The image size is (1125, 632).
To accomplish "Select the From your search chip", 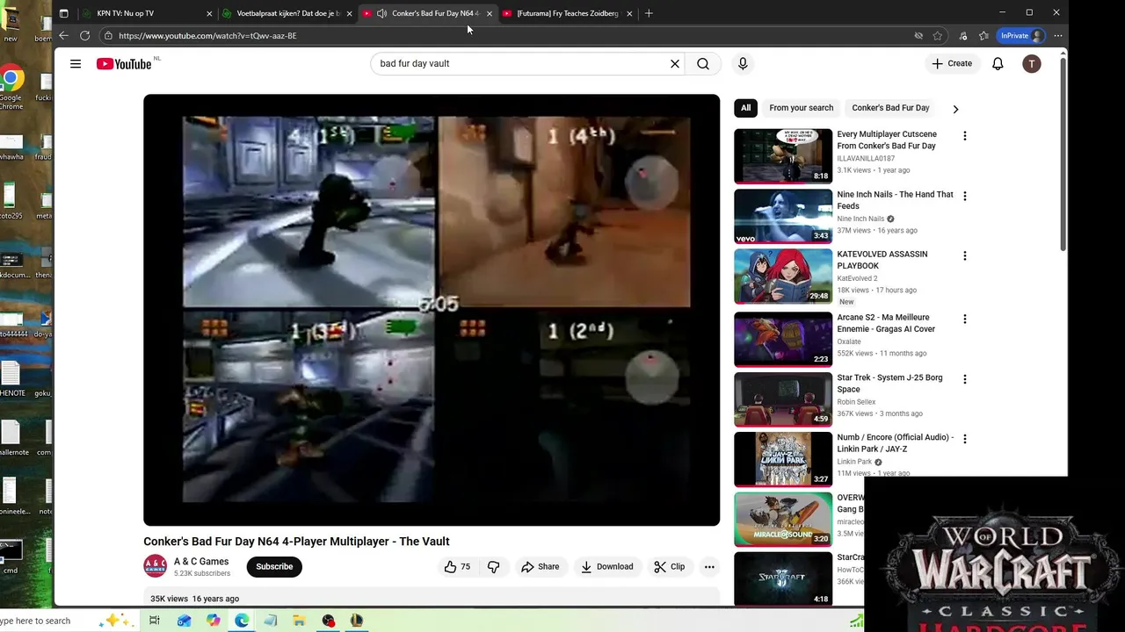I will click(801, 108).
